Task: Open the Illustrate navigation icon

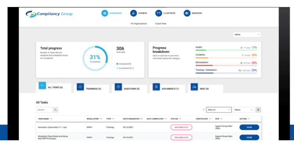Action: pos(158,13)
